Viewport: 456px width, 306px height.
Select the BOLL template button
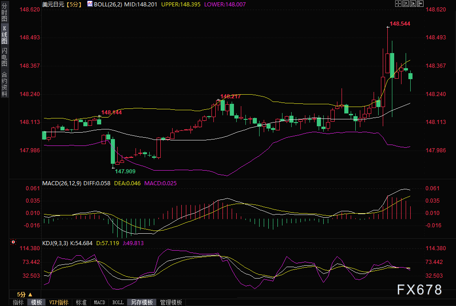coord(118,302)
